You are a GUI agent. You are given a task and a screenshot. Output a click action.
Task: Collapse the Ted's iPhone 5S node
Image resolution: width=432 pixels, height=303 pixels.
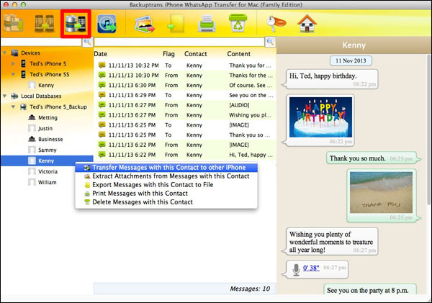coord(13,74)
